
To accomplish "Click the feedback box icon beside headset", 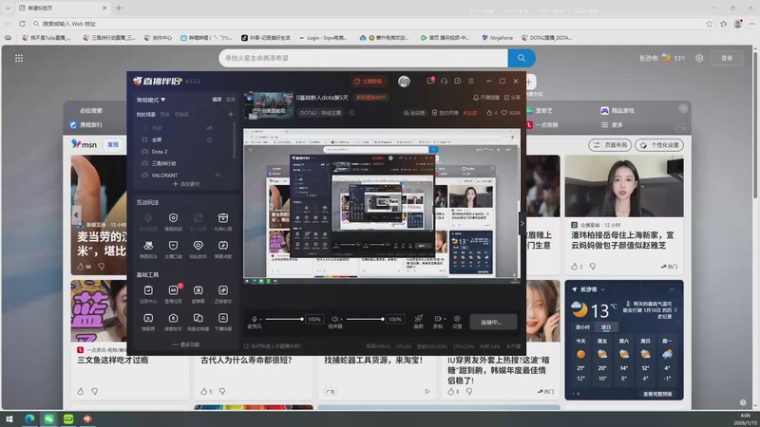I will pos(458,81).
